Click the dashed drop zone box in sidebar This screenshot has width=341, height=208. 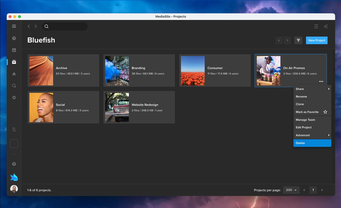(14, 144)
